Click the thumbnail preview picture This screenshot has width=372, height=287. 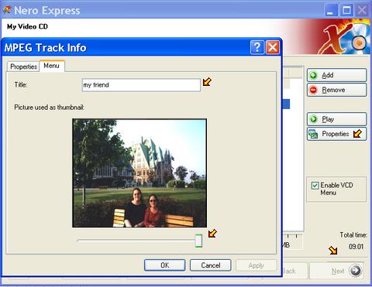pyautogui.click(x=139, y=173)
